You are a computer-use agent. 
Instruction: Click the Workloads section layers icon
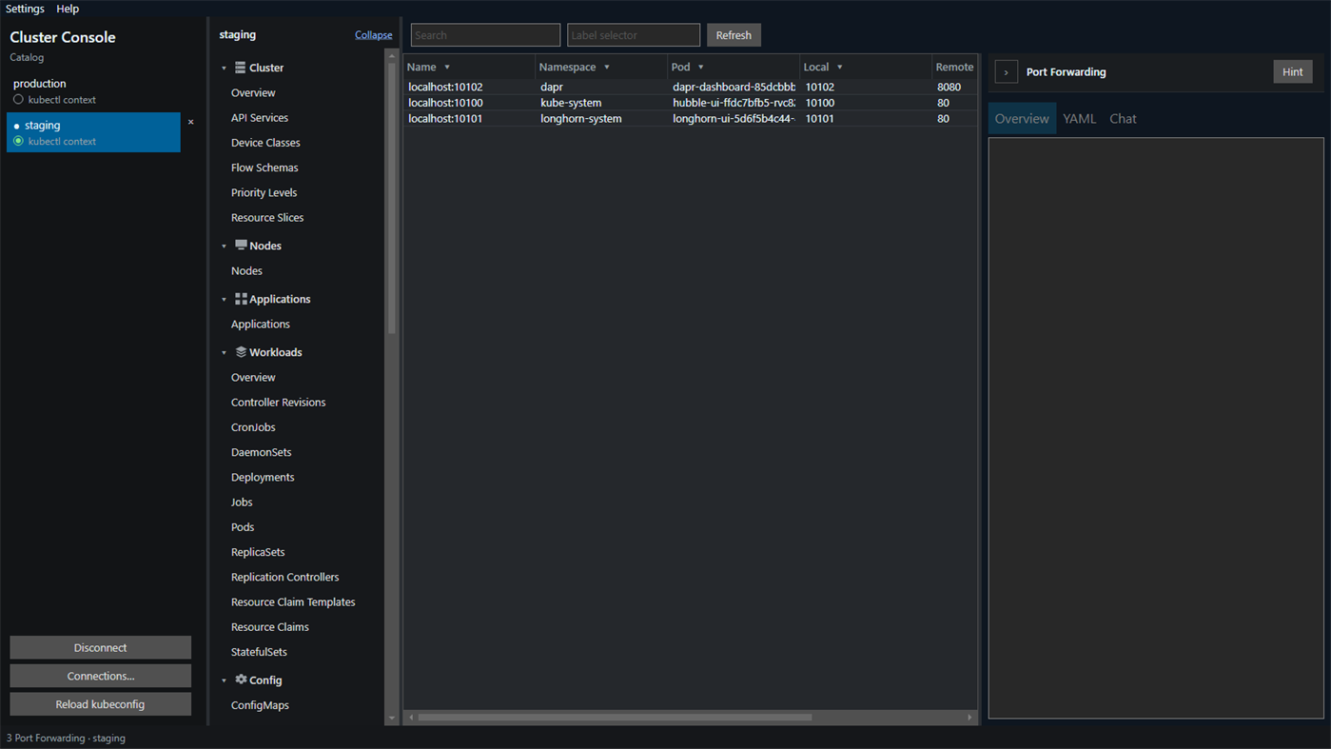point(241,352)
